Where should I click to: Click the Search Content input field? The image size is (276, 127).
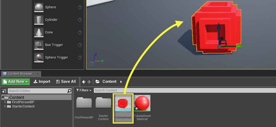pos(185,90)
